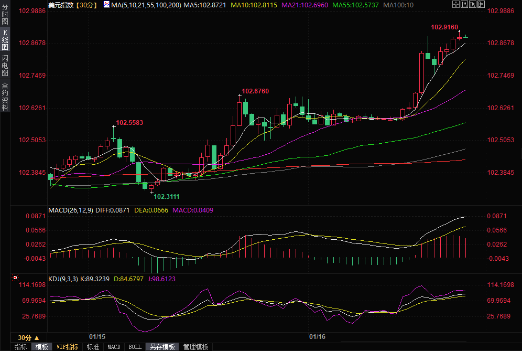Select the 模板 bottom tab
The image size is (522, 351).
pos(42,347)
